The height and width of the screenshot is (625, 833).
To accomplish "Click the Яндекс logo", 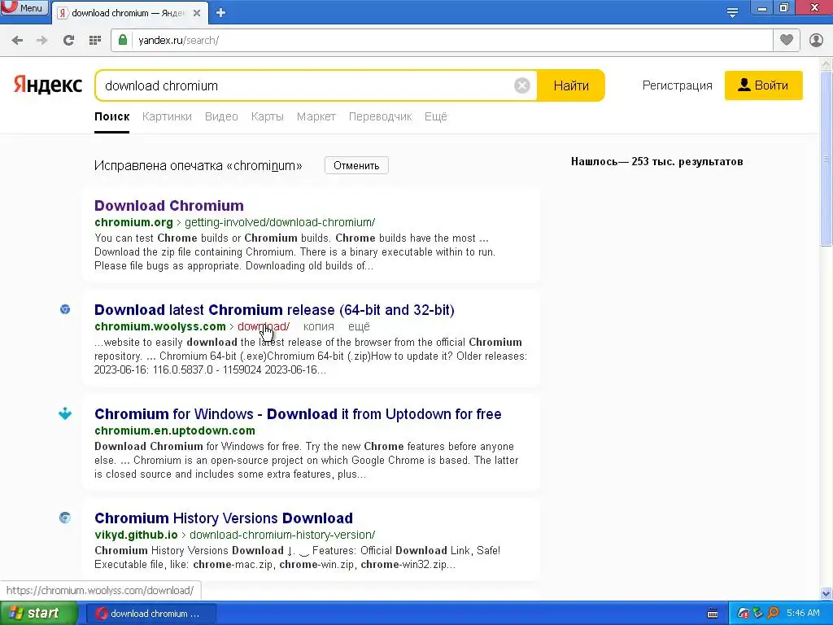I will (48, 85).
